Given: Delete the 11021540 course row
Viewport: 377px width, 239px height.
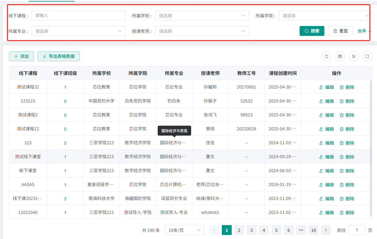Looking at the screenshot, I should point(347,213).
